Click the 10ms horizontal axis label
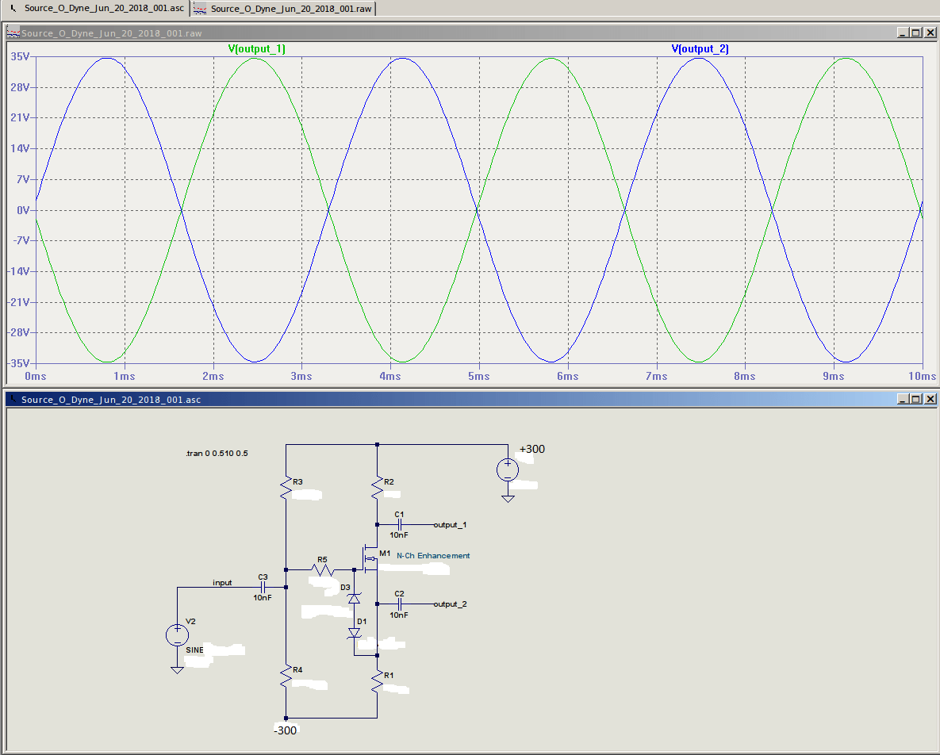 [x=922, y=376]
